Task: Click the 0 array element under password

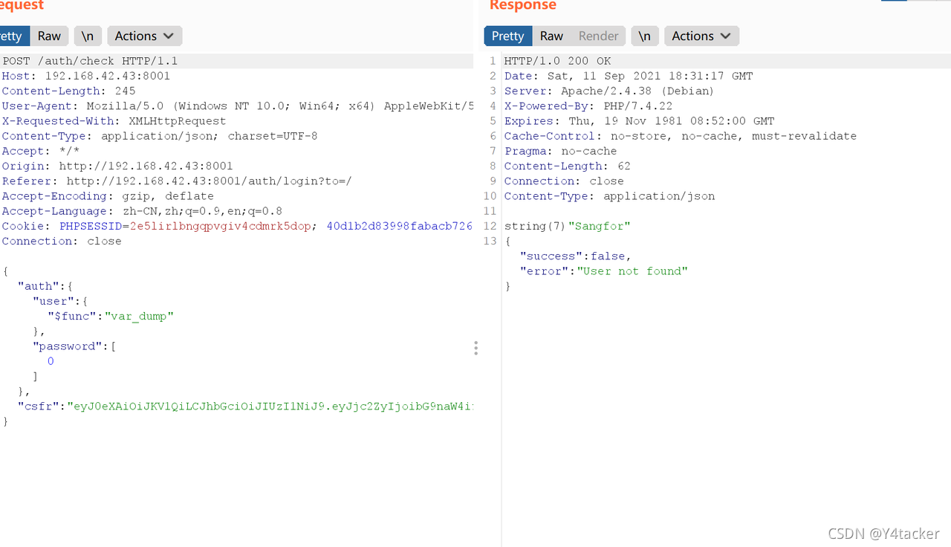Action: coord(51,361)
